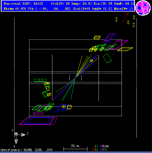Click the tilted green rectangle near top right tracks

[x=107, y=58]
